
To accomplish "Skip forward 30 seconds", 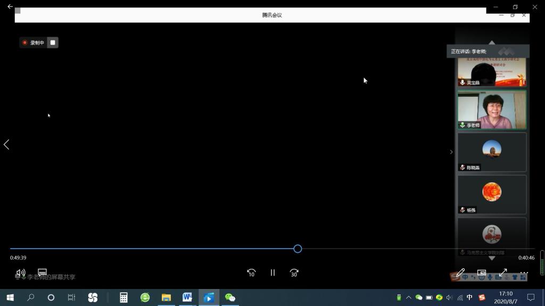I will point(294,273).
